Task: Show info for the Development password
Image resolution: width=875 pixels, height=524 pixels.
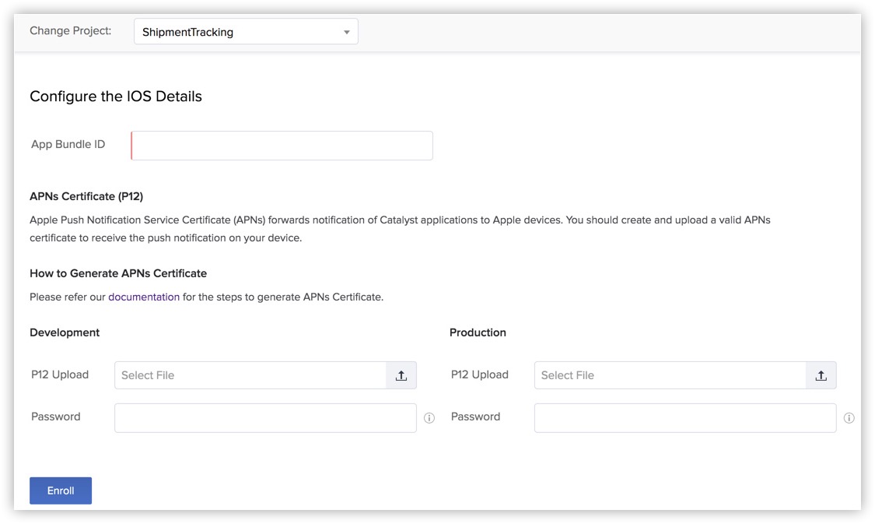Action: (x=429, y=418)
